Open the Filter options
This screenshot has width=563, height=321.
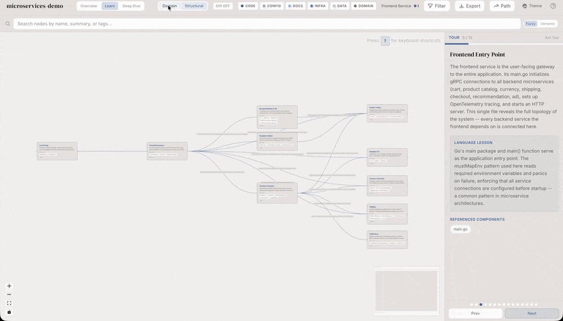(x=437, y=6)
